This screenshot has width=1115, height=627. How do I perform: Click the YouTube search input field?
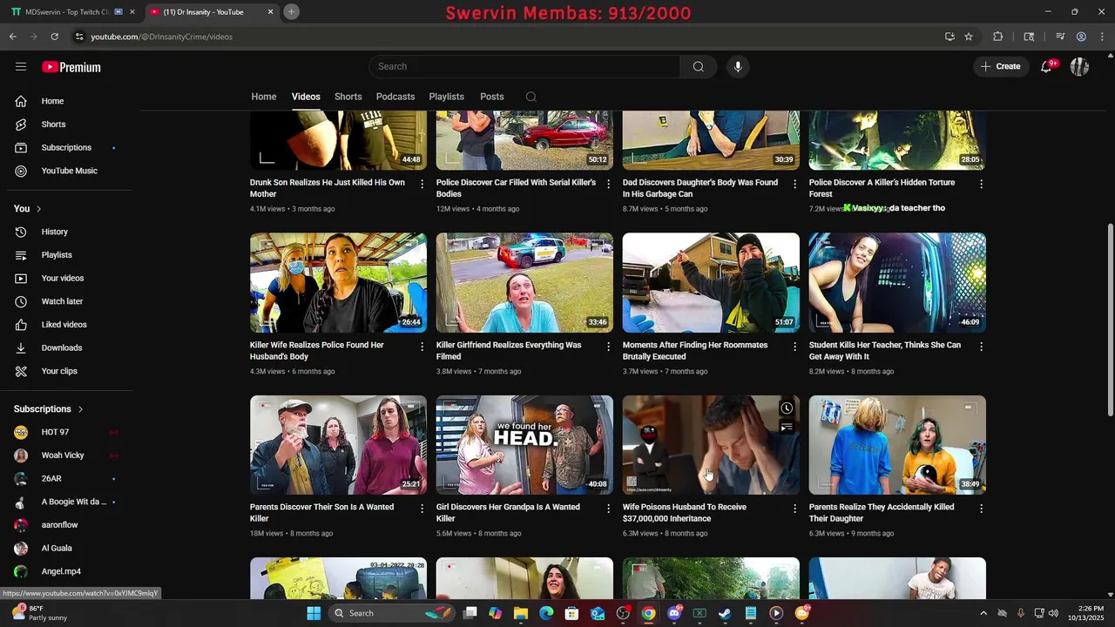524,67
